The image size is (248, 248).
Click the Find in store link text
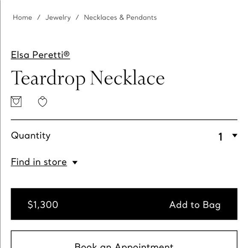39,162
